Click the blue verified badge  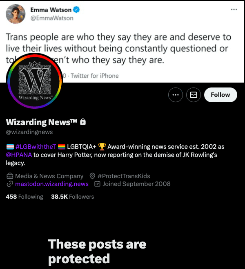click(x=76, y=10)
